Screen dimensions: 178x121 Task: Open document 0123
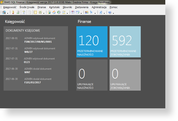pyautogui.click(x=27, y=62)
